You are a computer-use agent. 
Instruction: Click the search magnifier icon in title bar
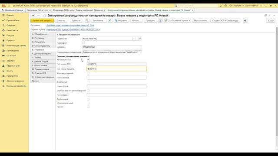coord(176,6)
